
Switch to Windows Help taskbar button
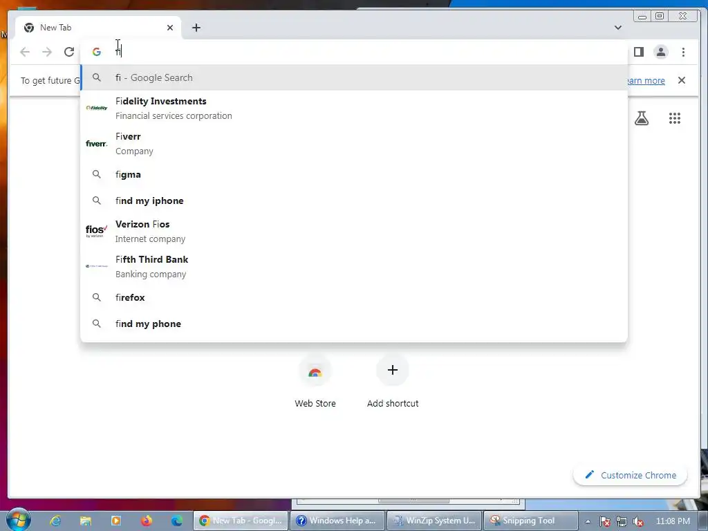[337, 521]
